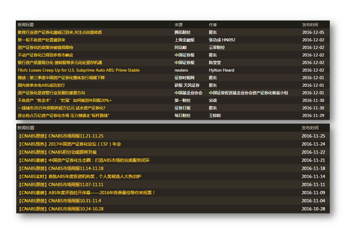
Task: Open CNABS市场周报11.21-11.25
Action: click(x=61, y=136)
